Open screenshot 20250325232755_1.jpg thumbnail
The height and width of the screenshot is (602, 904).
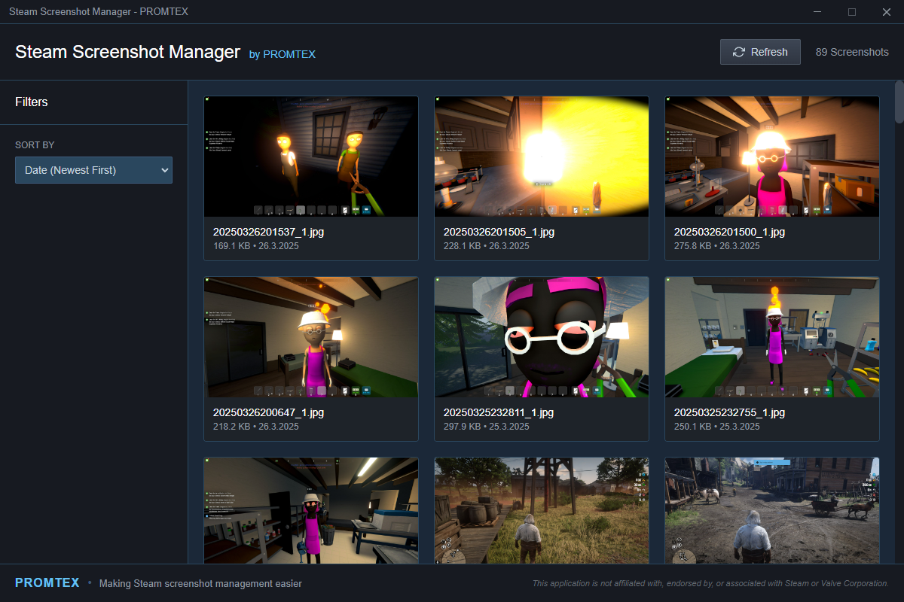click(x=772, y=337)
